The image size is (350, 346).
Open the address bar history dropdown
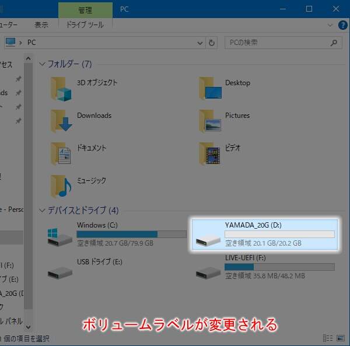click(200, 43)
